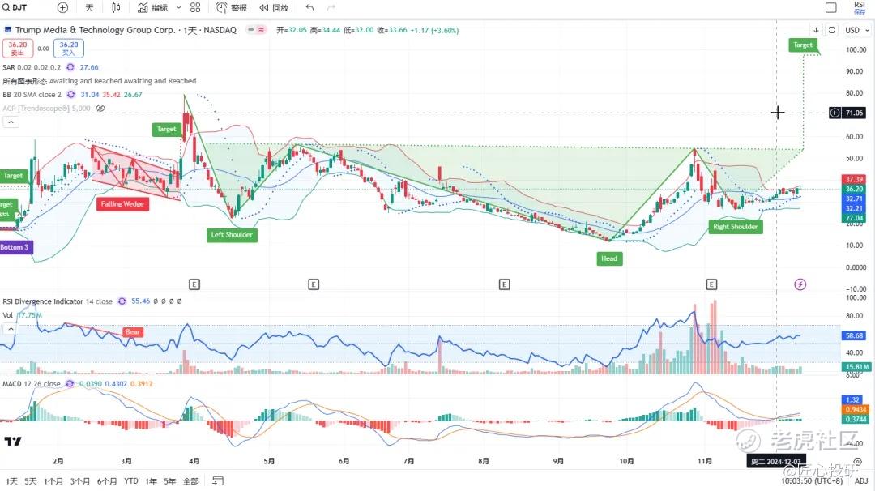The image size is (875, 491).
Task: Open the candlestick chart type menu
Action: coord(116,7)
